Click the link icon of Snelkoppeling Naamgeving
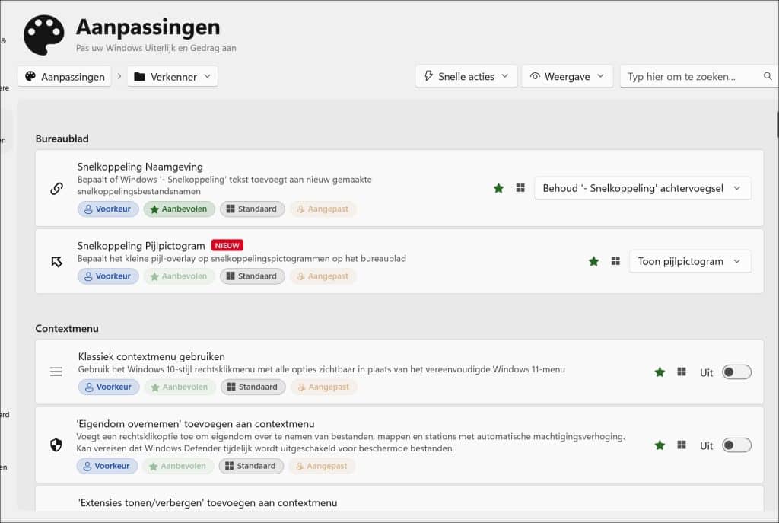Screen dimensions: 779x523 click(56, 189)
